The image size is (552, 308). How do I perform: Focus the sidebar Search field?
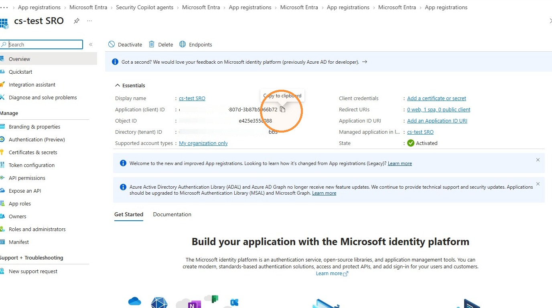point(42,44)
